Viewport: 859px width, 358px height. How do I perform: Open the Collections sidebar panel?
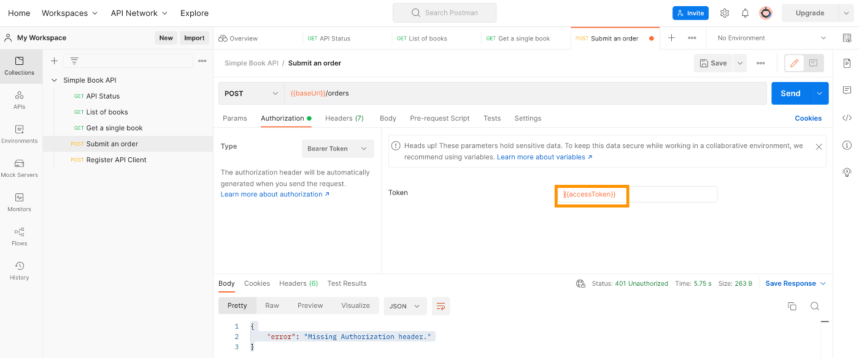[20, 66]
